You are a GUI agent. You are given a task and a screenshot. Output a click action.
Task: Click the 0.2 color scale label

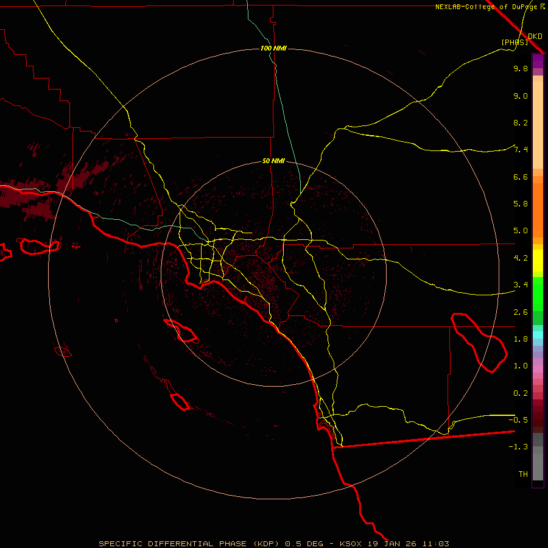(521, 393)
